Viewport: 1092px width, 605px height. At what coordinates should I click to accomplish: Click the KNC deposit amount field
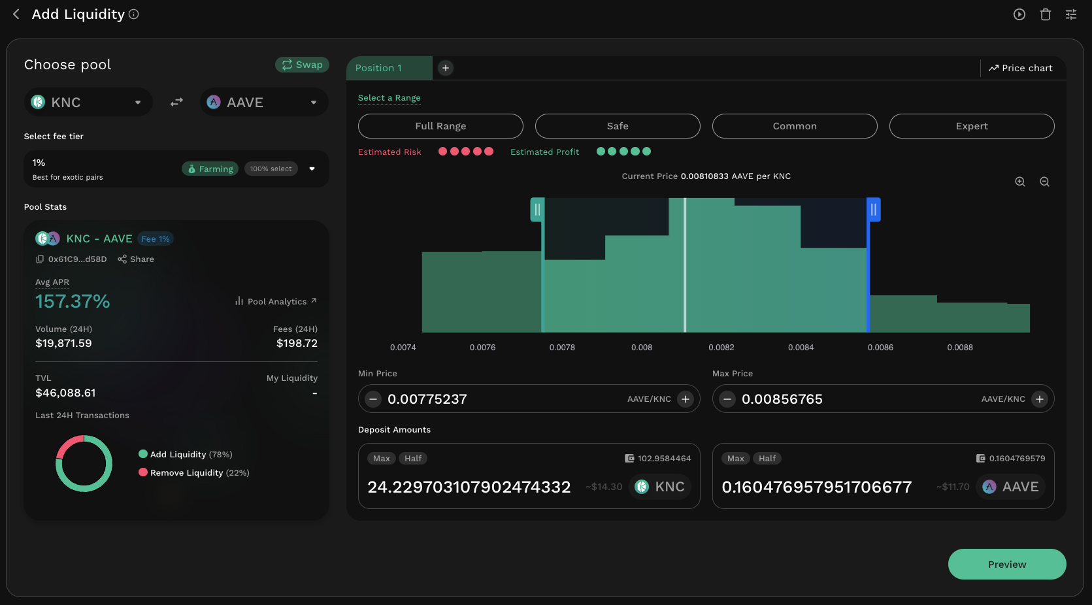(469, 487)
